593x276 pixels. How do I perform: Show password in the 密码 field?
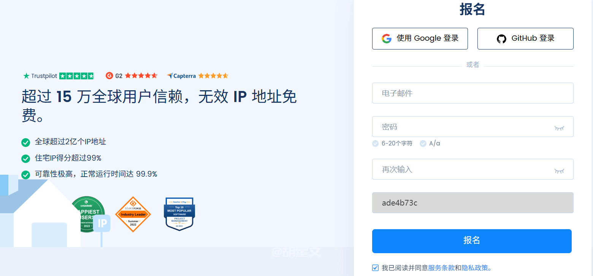tap(559, 127)
